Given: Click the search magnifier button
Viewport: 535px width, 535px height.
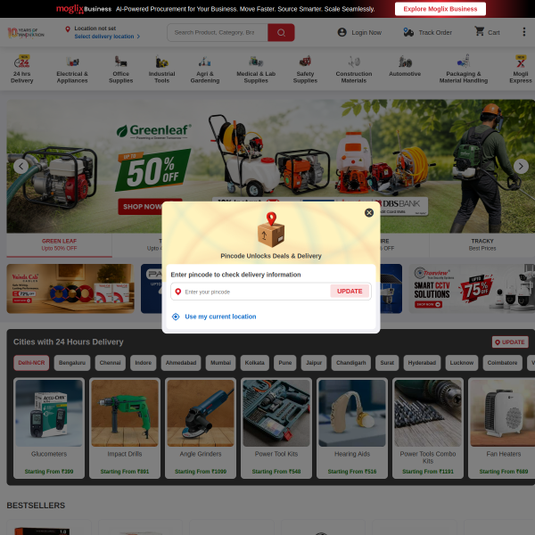Looking at the screenshot, I should 281,32.
